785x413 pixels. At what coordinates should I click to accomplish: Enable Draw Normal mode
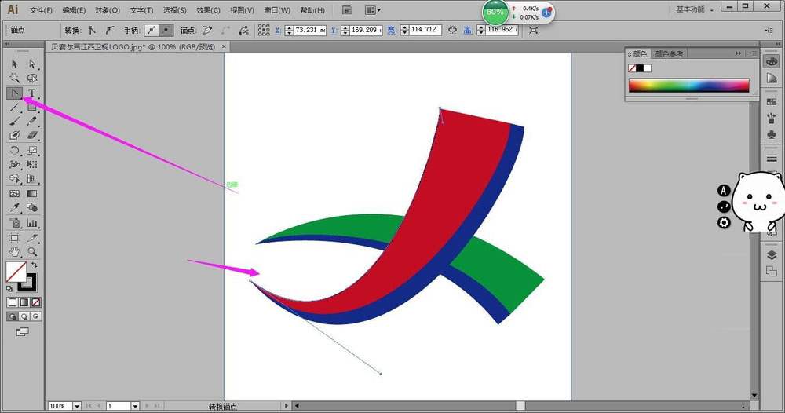(13, 316)
